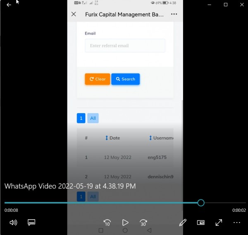Sort the table by Username column
This screenshot has width=248, height=235.
click(161, 138)
